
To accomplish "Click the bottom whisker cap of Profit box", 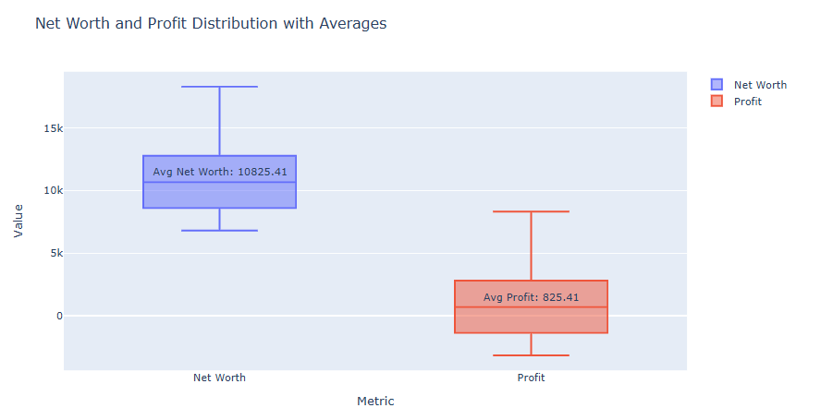I will click(x=531, y=355).
